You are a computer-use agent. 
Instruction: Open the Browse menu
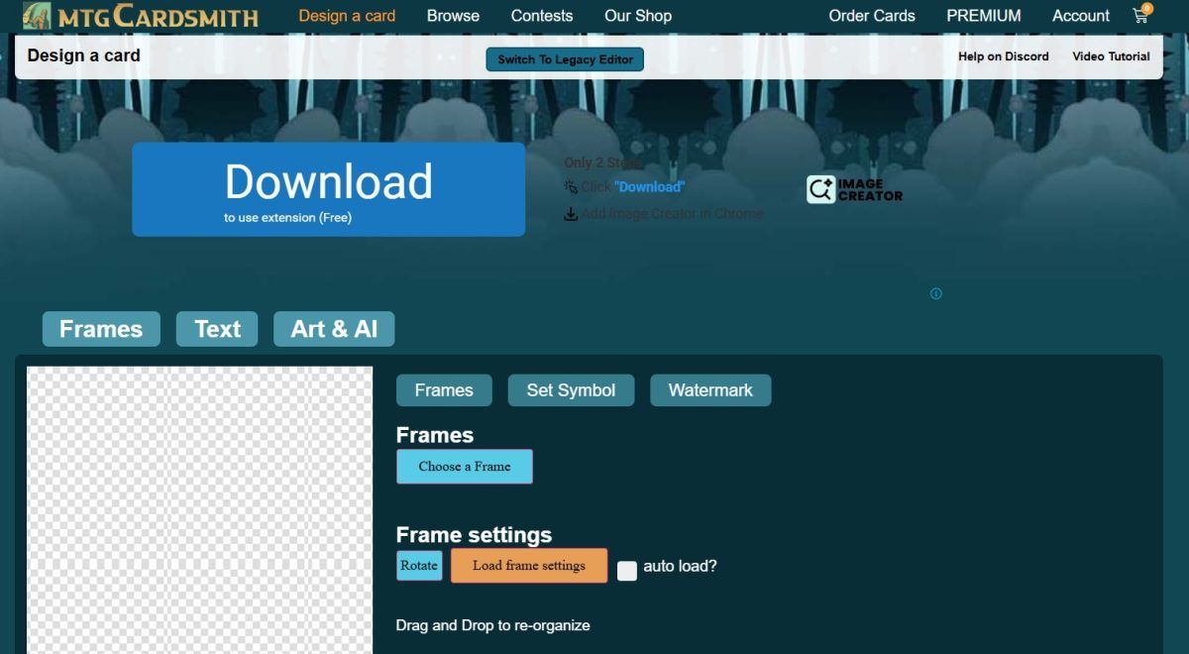coord(453,16)
